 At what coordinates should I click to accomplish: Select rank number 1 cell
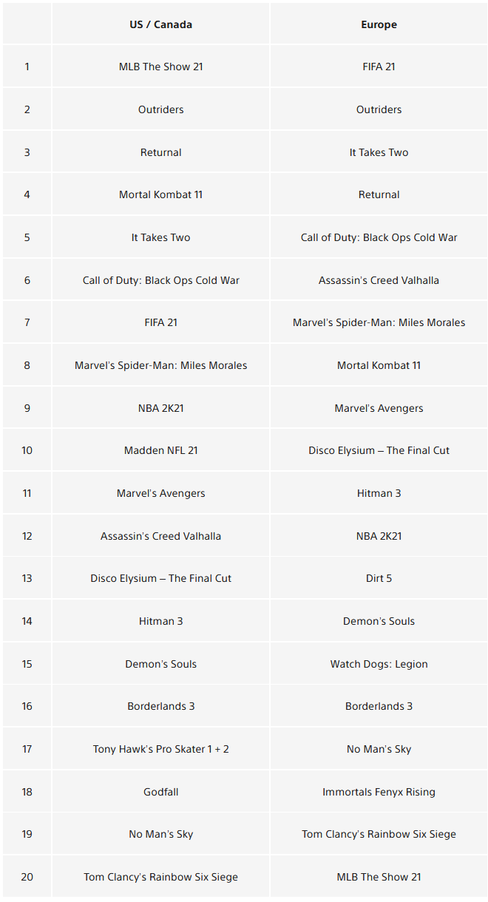(x=27, y=67)
